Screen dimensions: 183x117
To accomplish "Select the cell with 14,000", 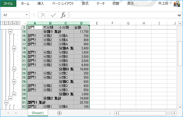I will [x=81, y=98].
